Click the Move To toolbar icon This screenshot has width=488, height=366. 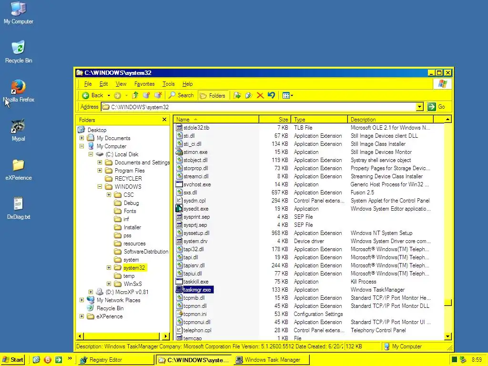pos(237,95)
